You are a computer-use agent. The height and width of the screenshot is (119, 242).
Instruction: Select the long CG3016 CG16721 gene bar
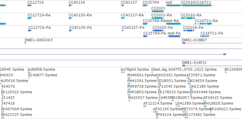tap(197, 5)
